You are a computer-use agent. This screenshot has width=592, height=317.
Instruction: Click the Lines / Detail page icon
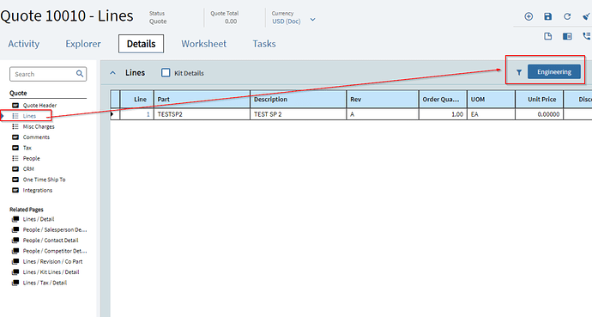click(x=15, y=219)
